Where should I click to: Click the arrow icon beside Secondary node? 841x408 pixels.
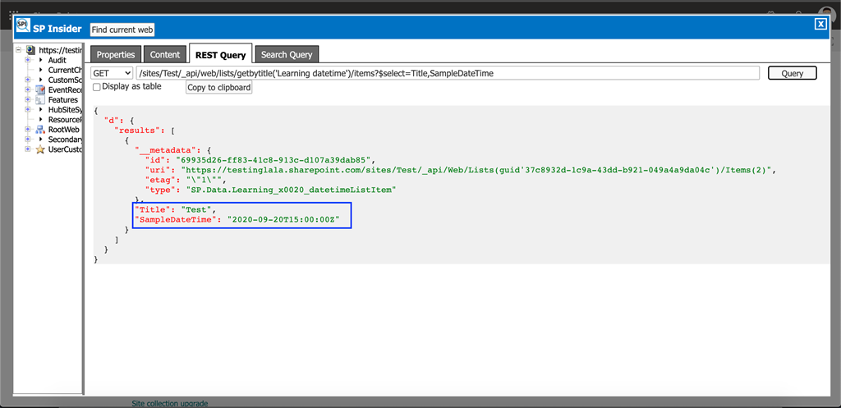click(x=40, y=140)
